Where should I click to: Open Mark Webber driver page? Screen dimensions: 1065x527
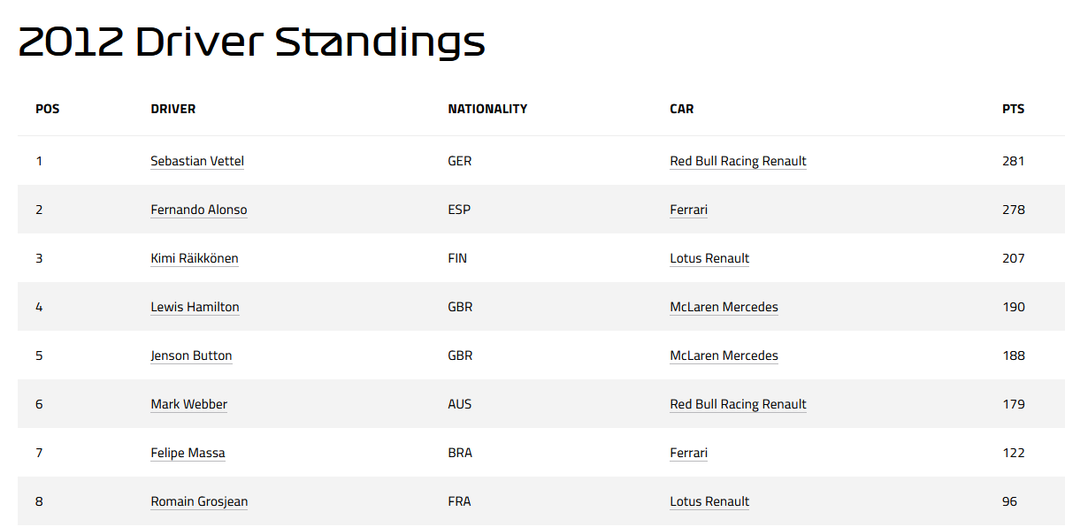189,404
